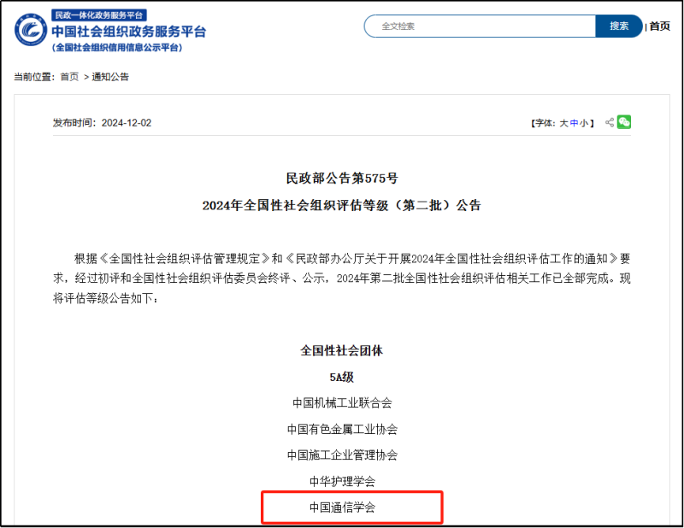Image resolution: width=684 pixels, height=528 pixels.
Task: Open 通知公告 in the breadcrumb
Action: click(x=110, y=77)
